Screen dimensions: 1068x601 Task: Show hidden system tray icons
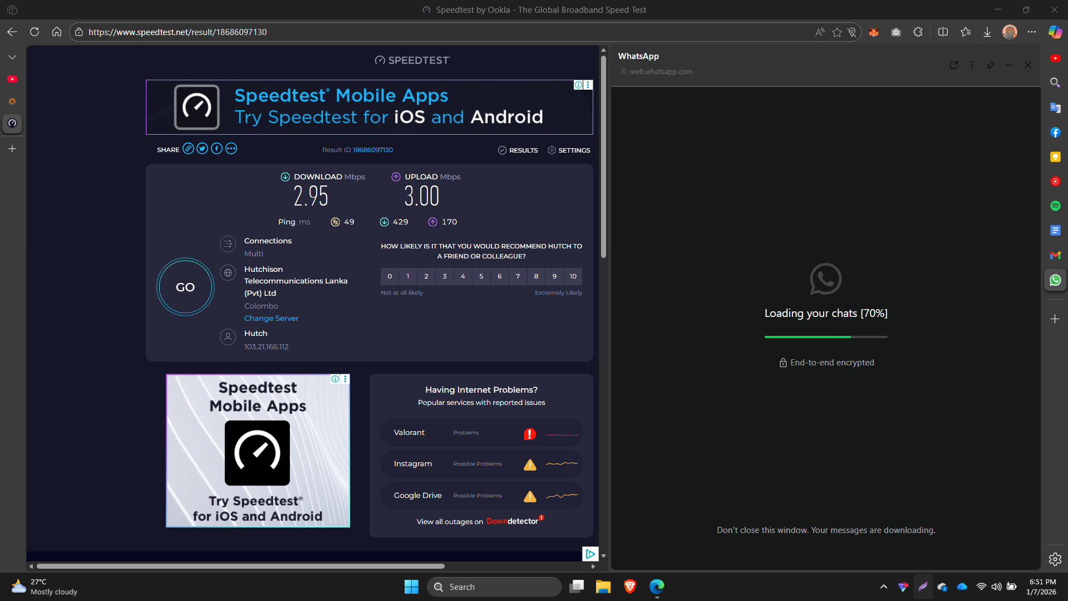883,587
